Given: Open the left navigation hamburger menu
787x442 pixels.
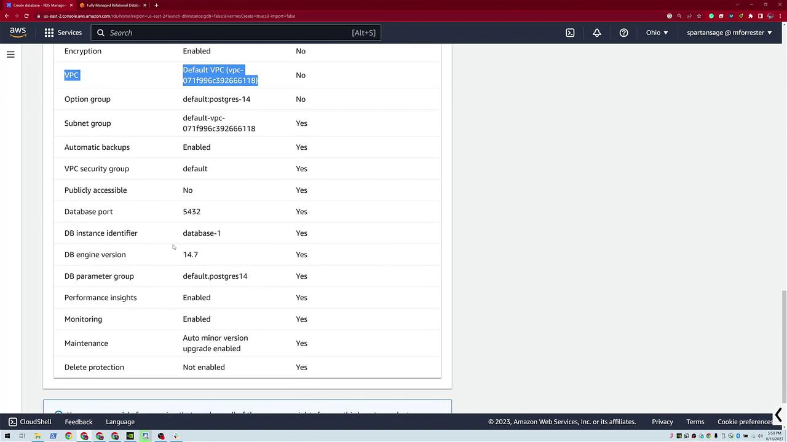Looking at the screenshot, I should (10, 55).
